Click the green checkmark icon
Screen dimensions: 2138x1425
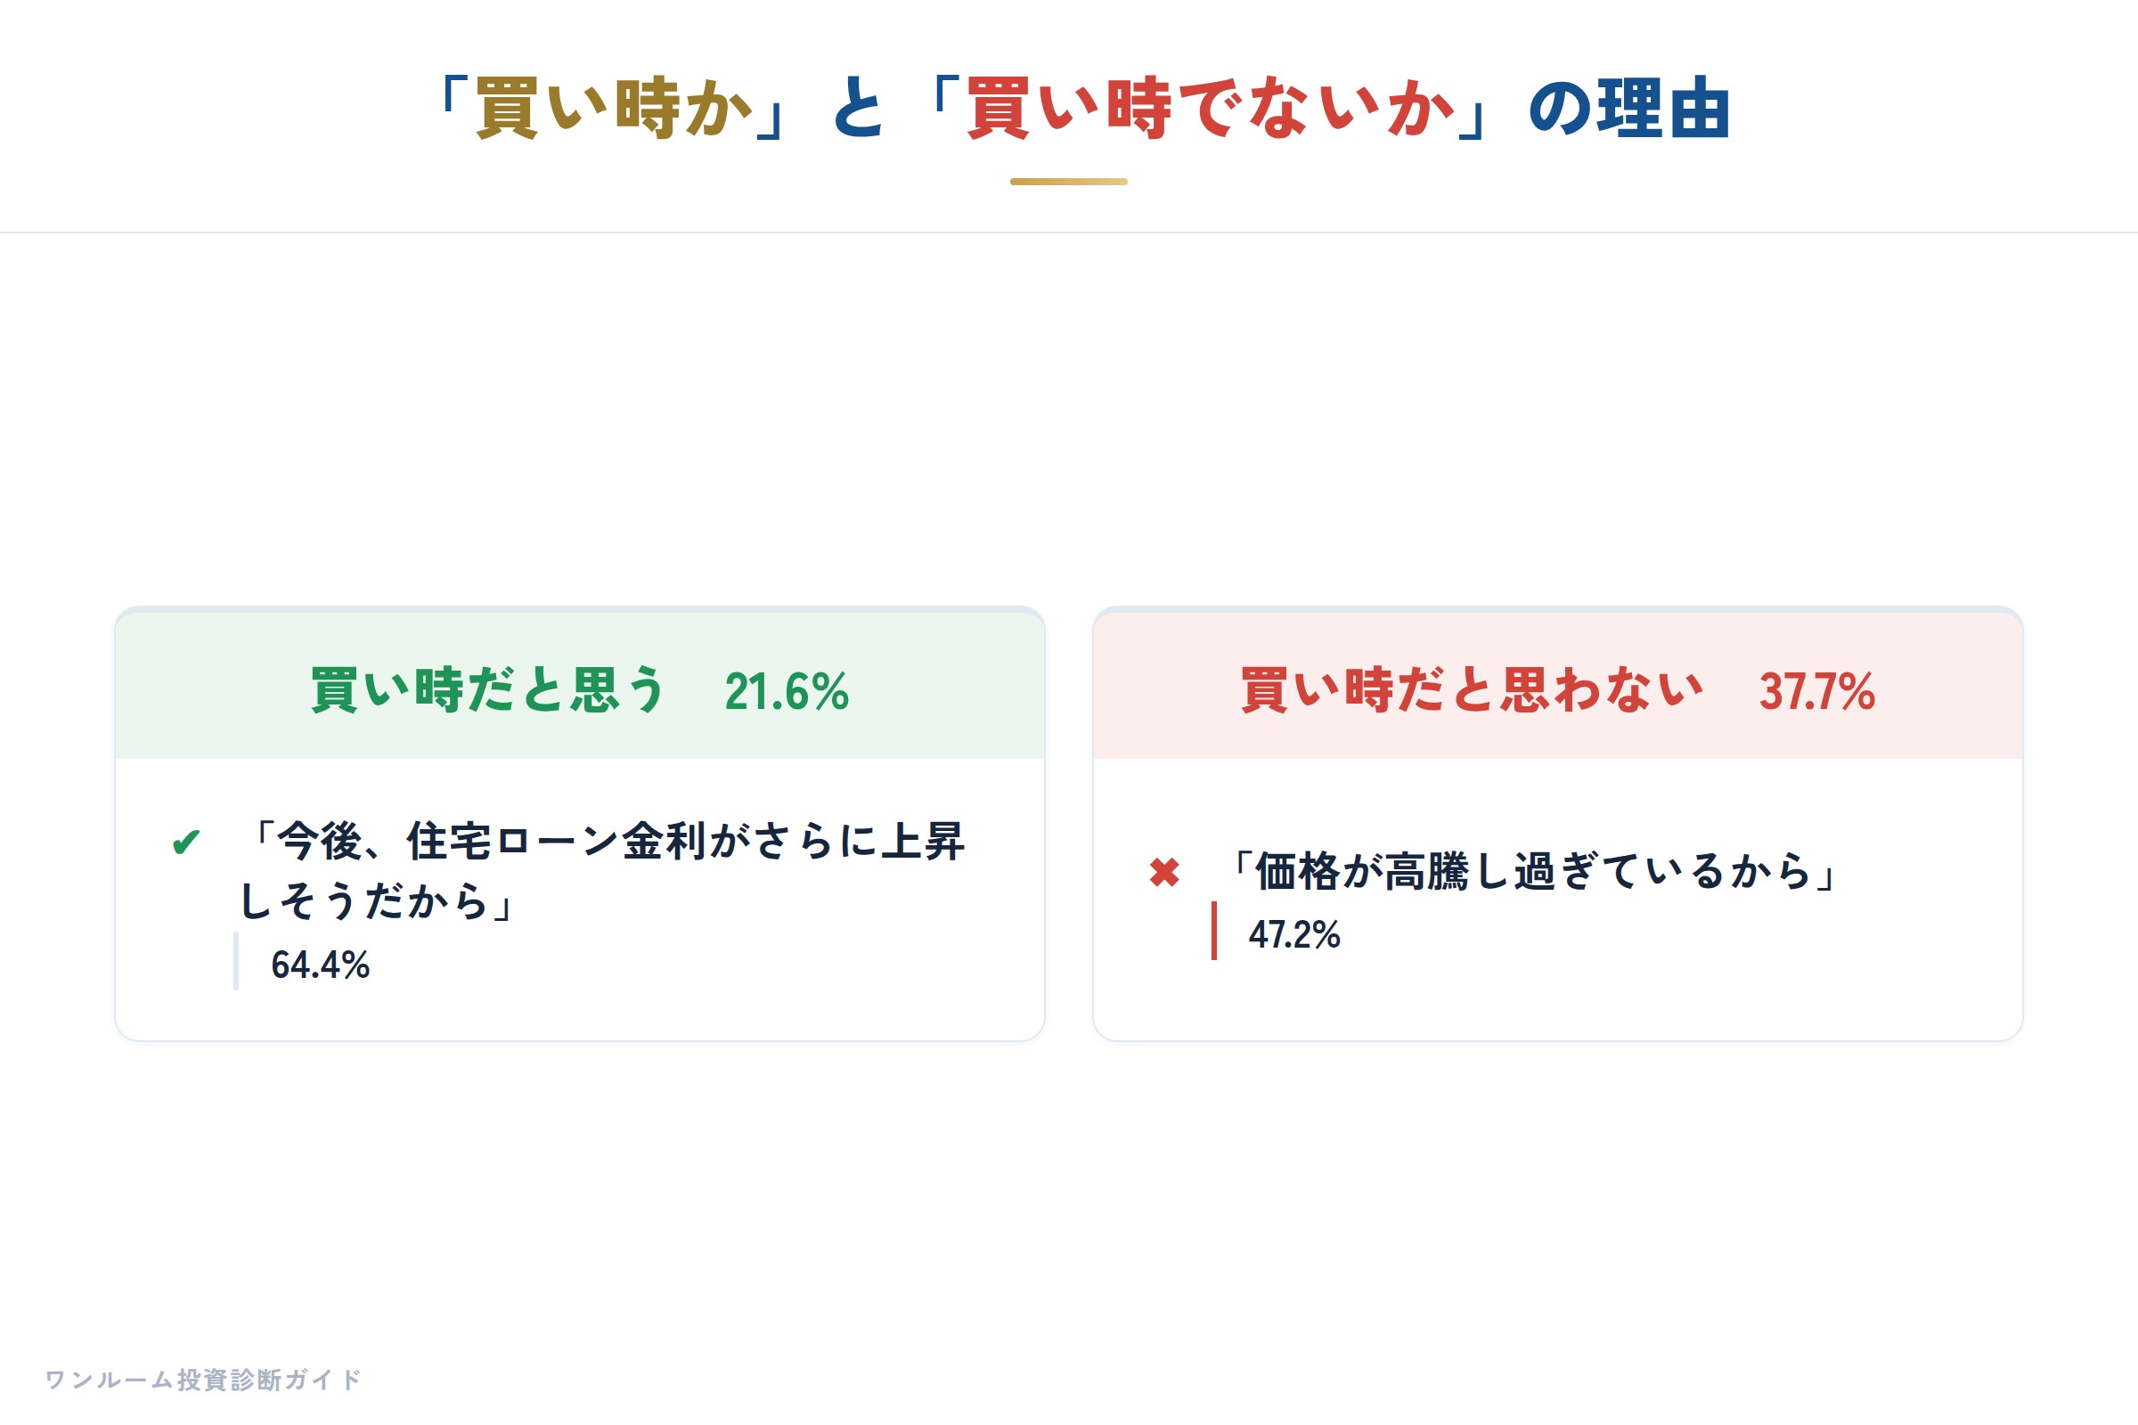pyautogui.click(x=185, y=843)
